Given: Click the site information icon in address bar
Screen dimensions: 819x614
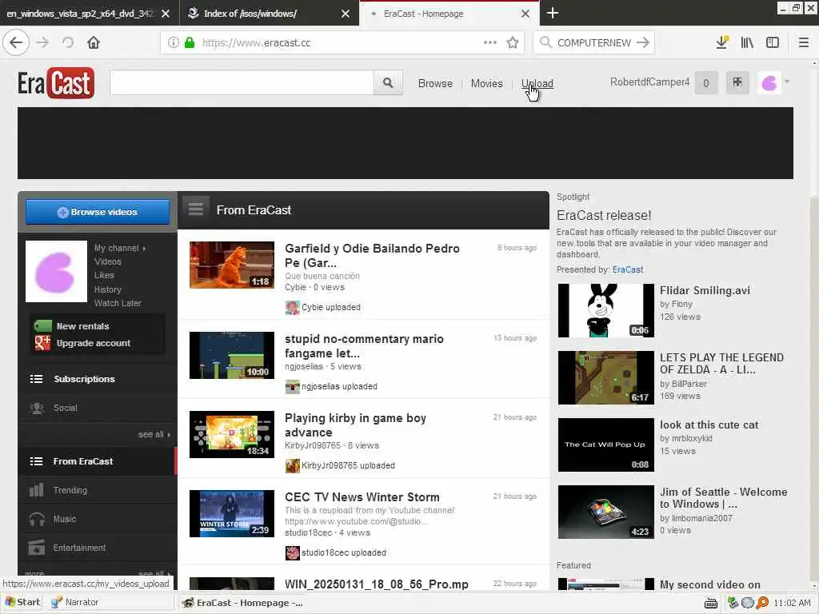Looking at the screenshot, I should (173, 43).
